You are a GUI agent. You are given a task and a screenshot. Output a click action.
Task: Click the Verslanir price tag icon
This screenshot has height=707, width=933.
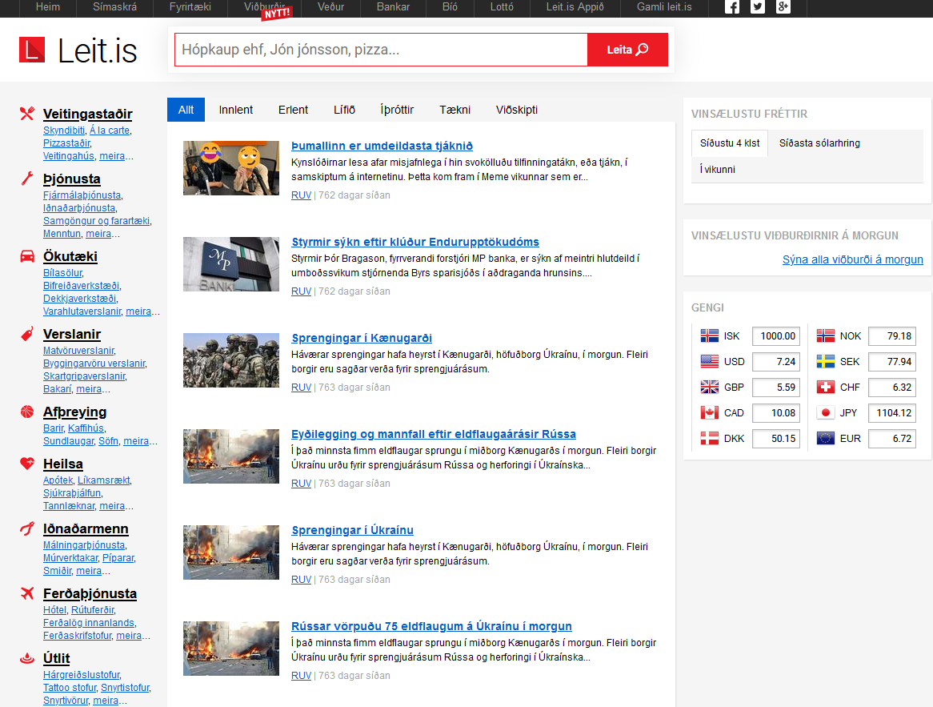pyautogui.click(x=27, y=334)
